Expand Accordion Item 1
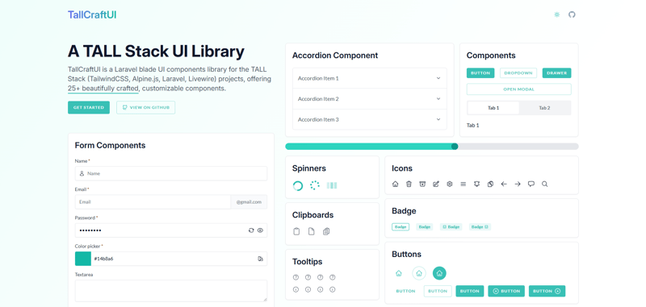 (x=370, y=78)
